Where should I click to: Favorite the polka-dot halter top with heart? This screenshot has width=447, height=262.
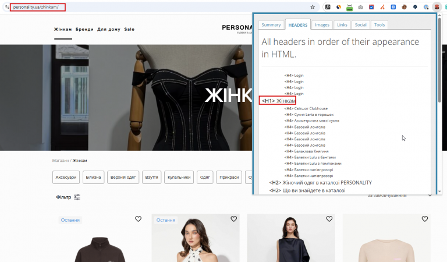pyautogui.click(x=234, y=219)
